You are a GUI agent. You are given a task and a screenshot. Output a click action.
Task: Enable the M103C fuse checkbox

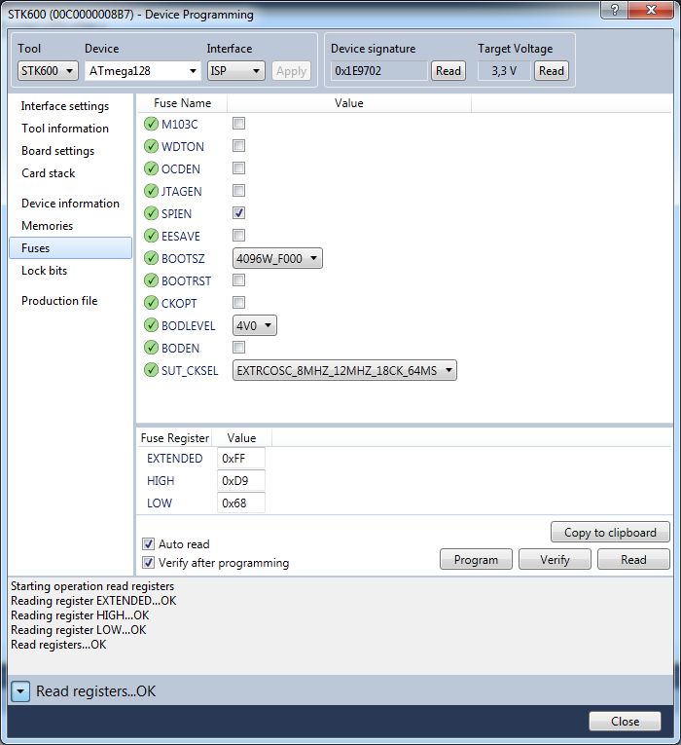point(238,124)
